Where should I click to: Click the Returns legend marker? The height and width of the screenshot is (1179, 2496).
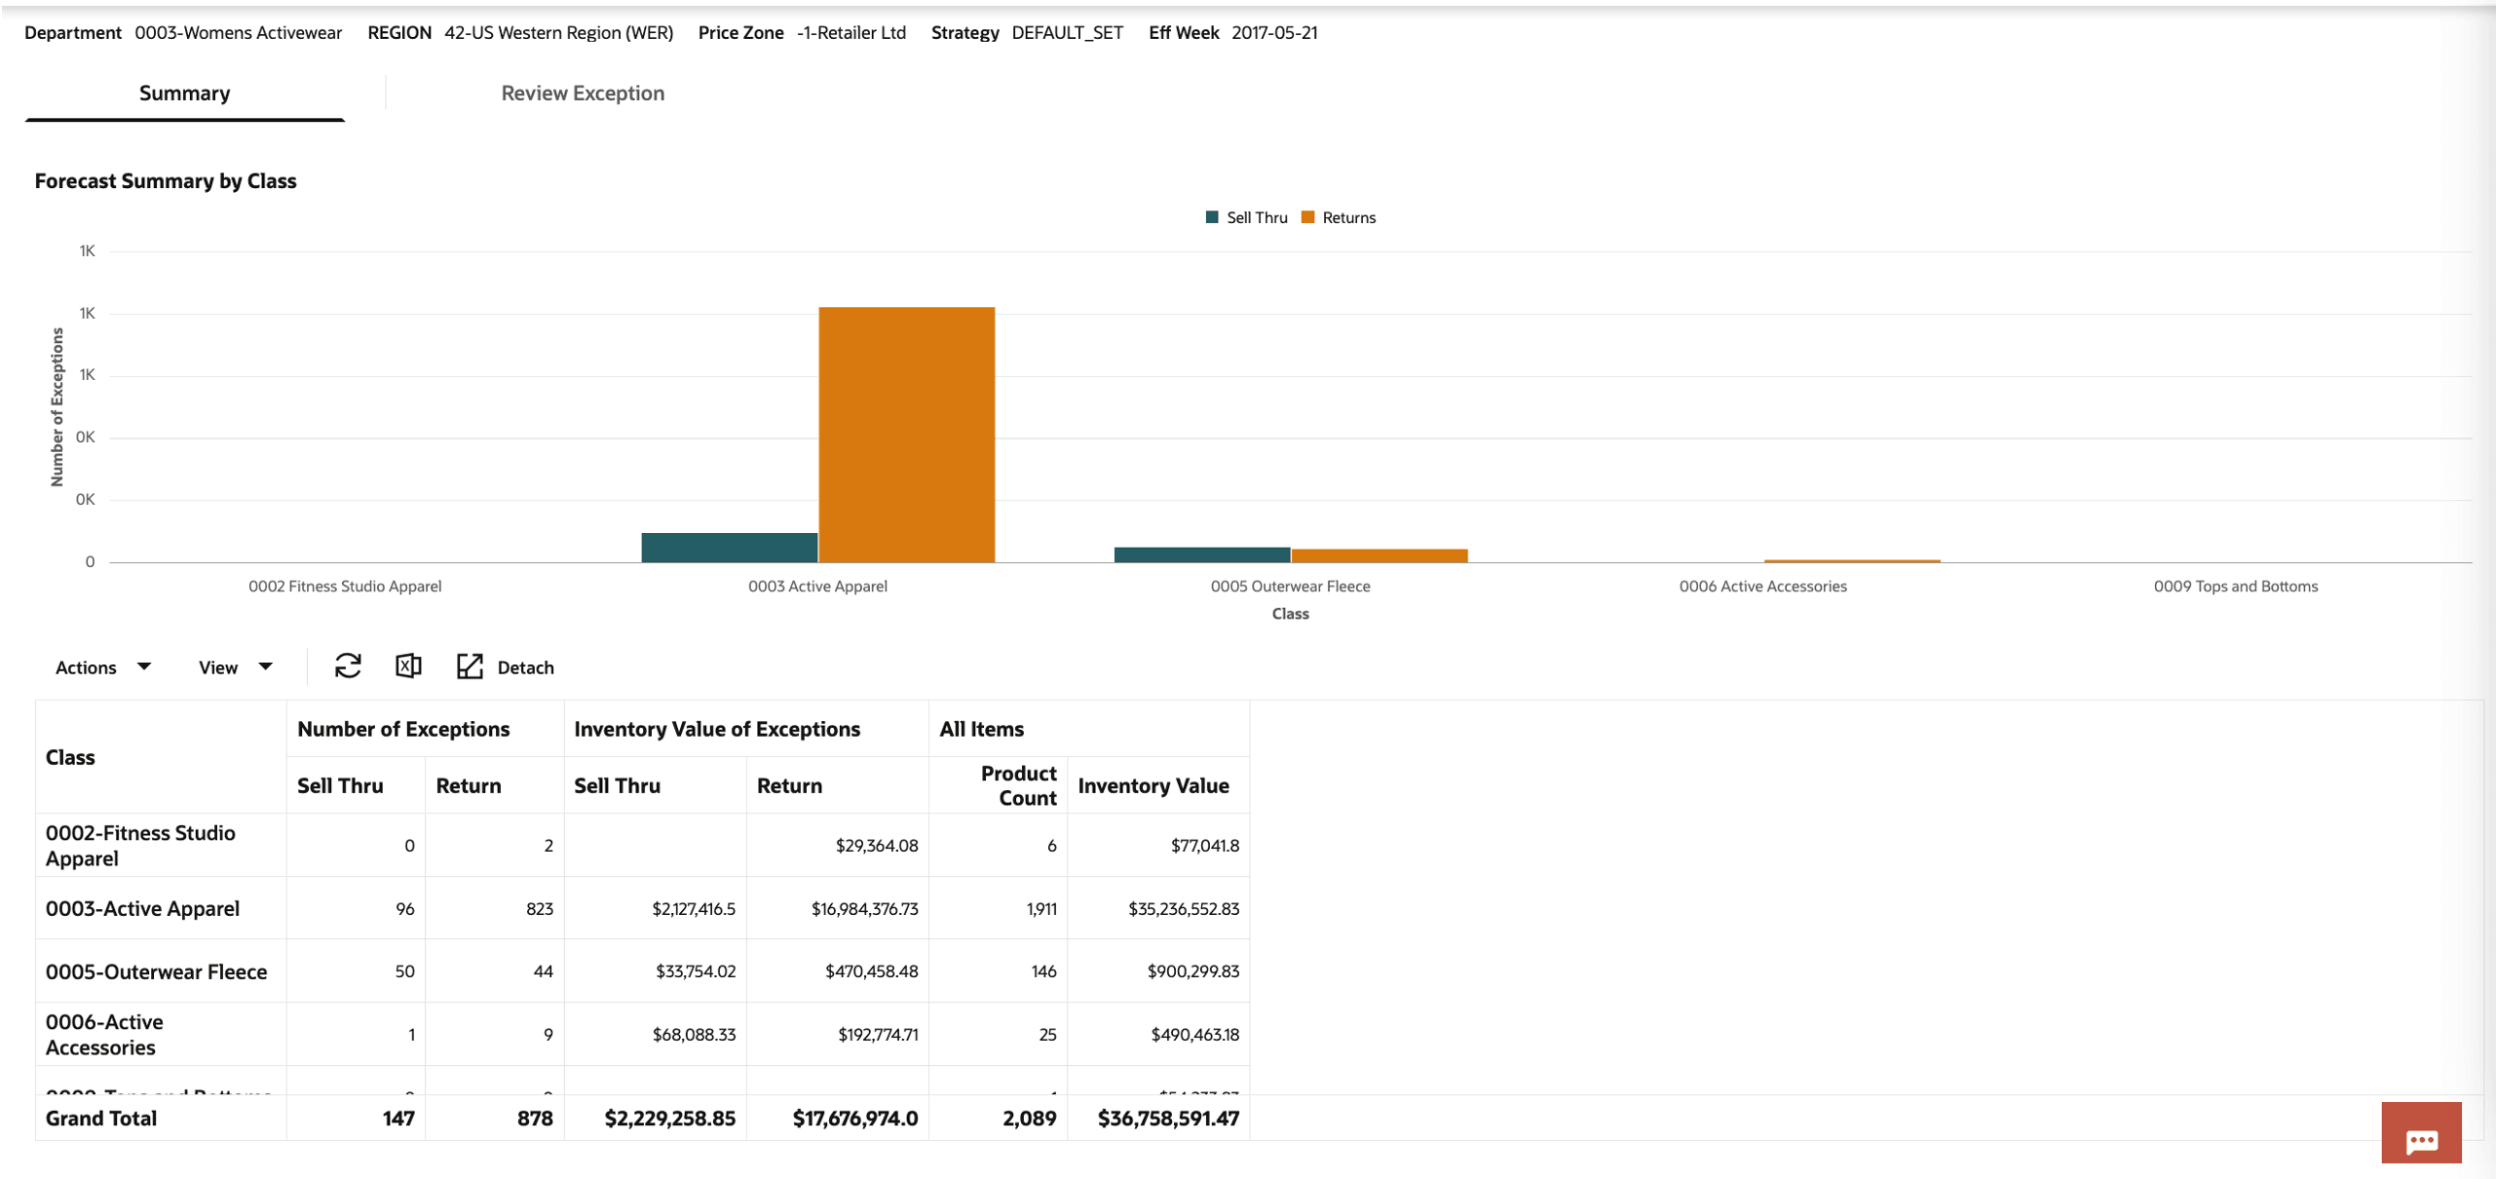click(x=1307, y=217)
